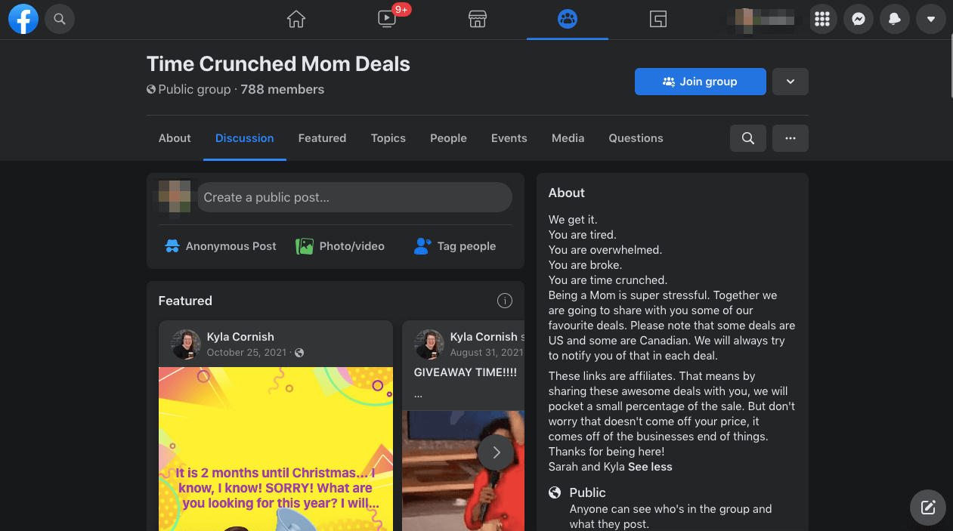This screenshot has width=953, height=531.
Task: Open the yellow Christmas post image
Action: pyautogui.click(x=276, y=449)
